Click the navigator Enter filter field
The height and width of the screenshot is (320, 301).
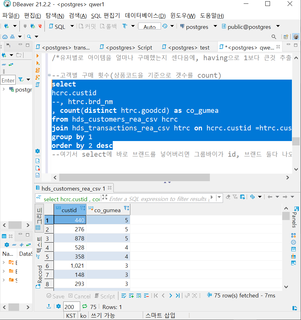point(8,80)
